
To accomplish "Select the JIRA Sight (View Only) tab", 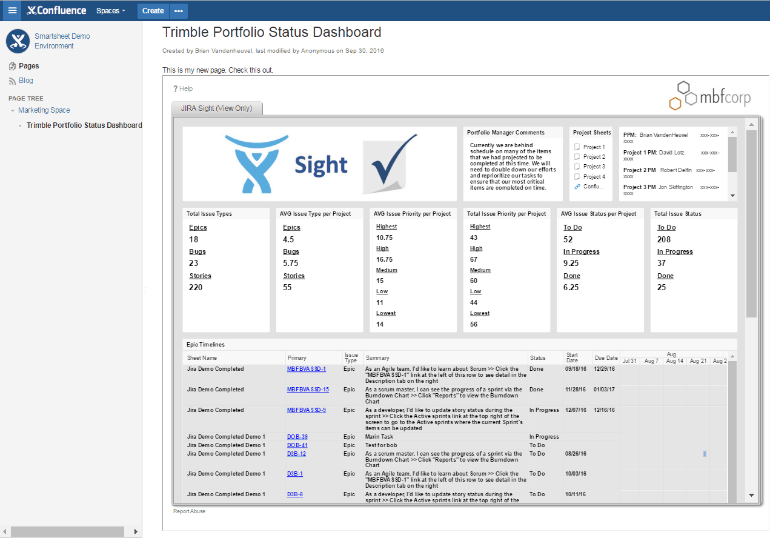I will click(216, 108).
